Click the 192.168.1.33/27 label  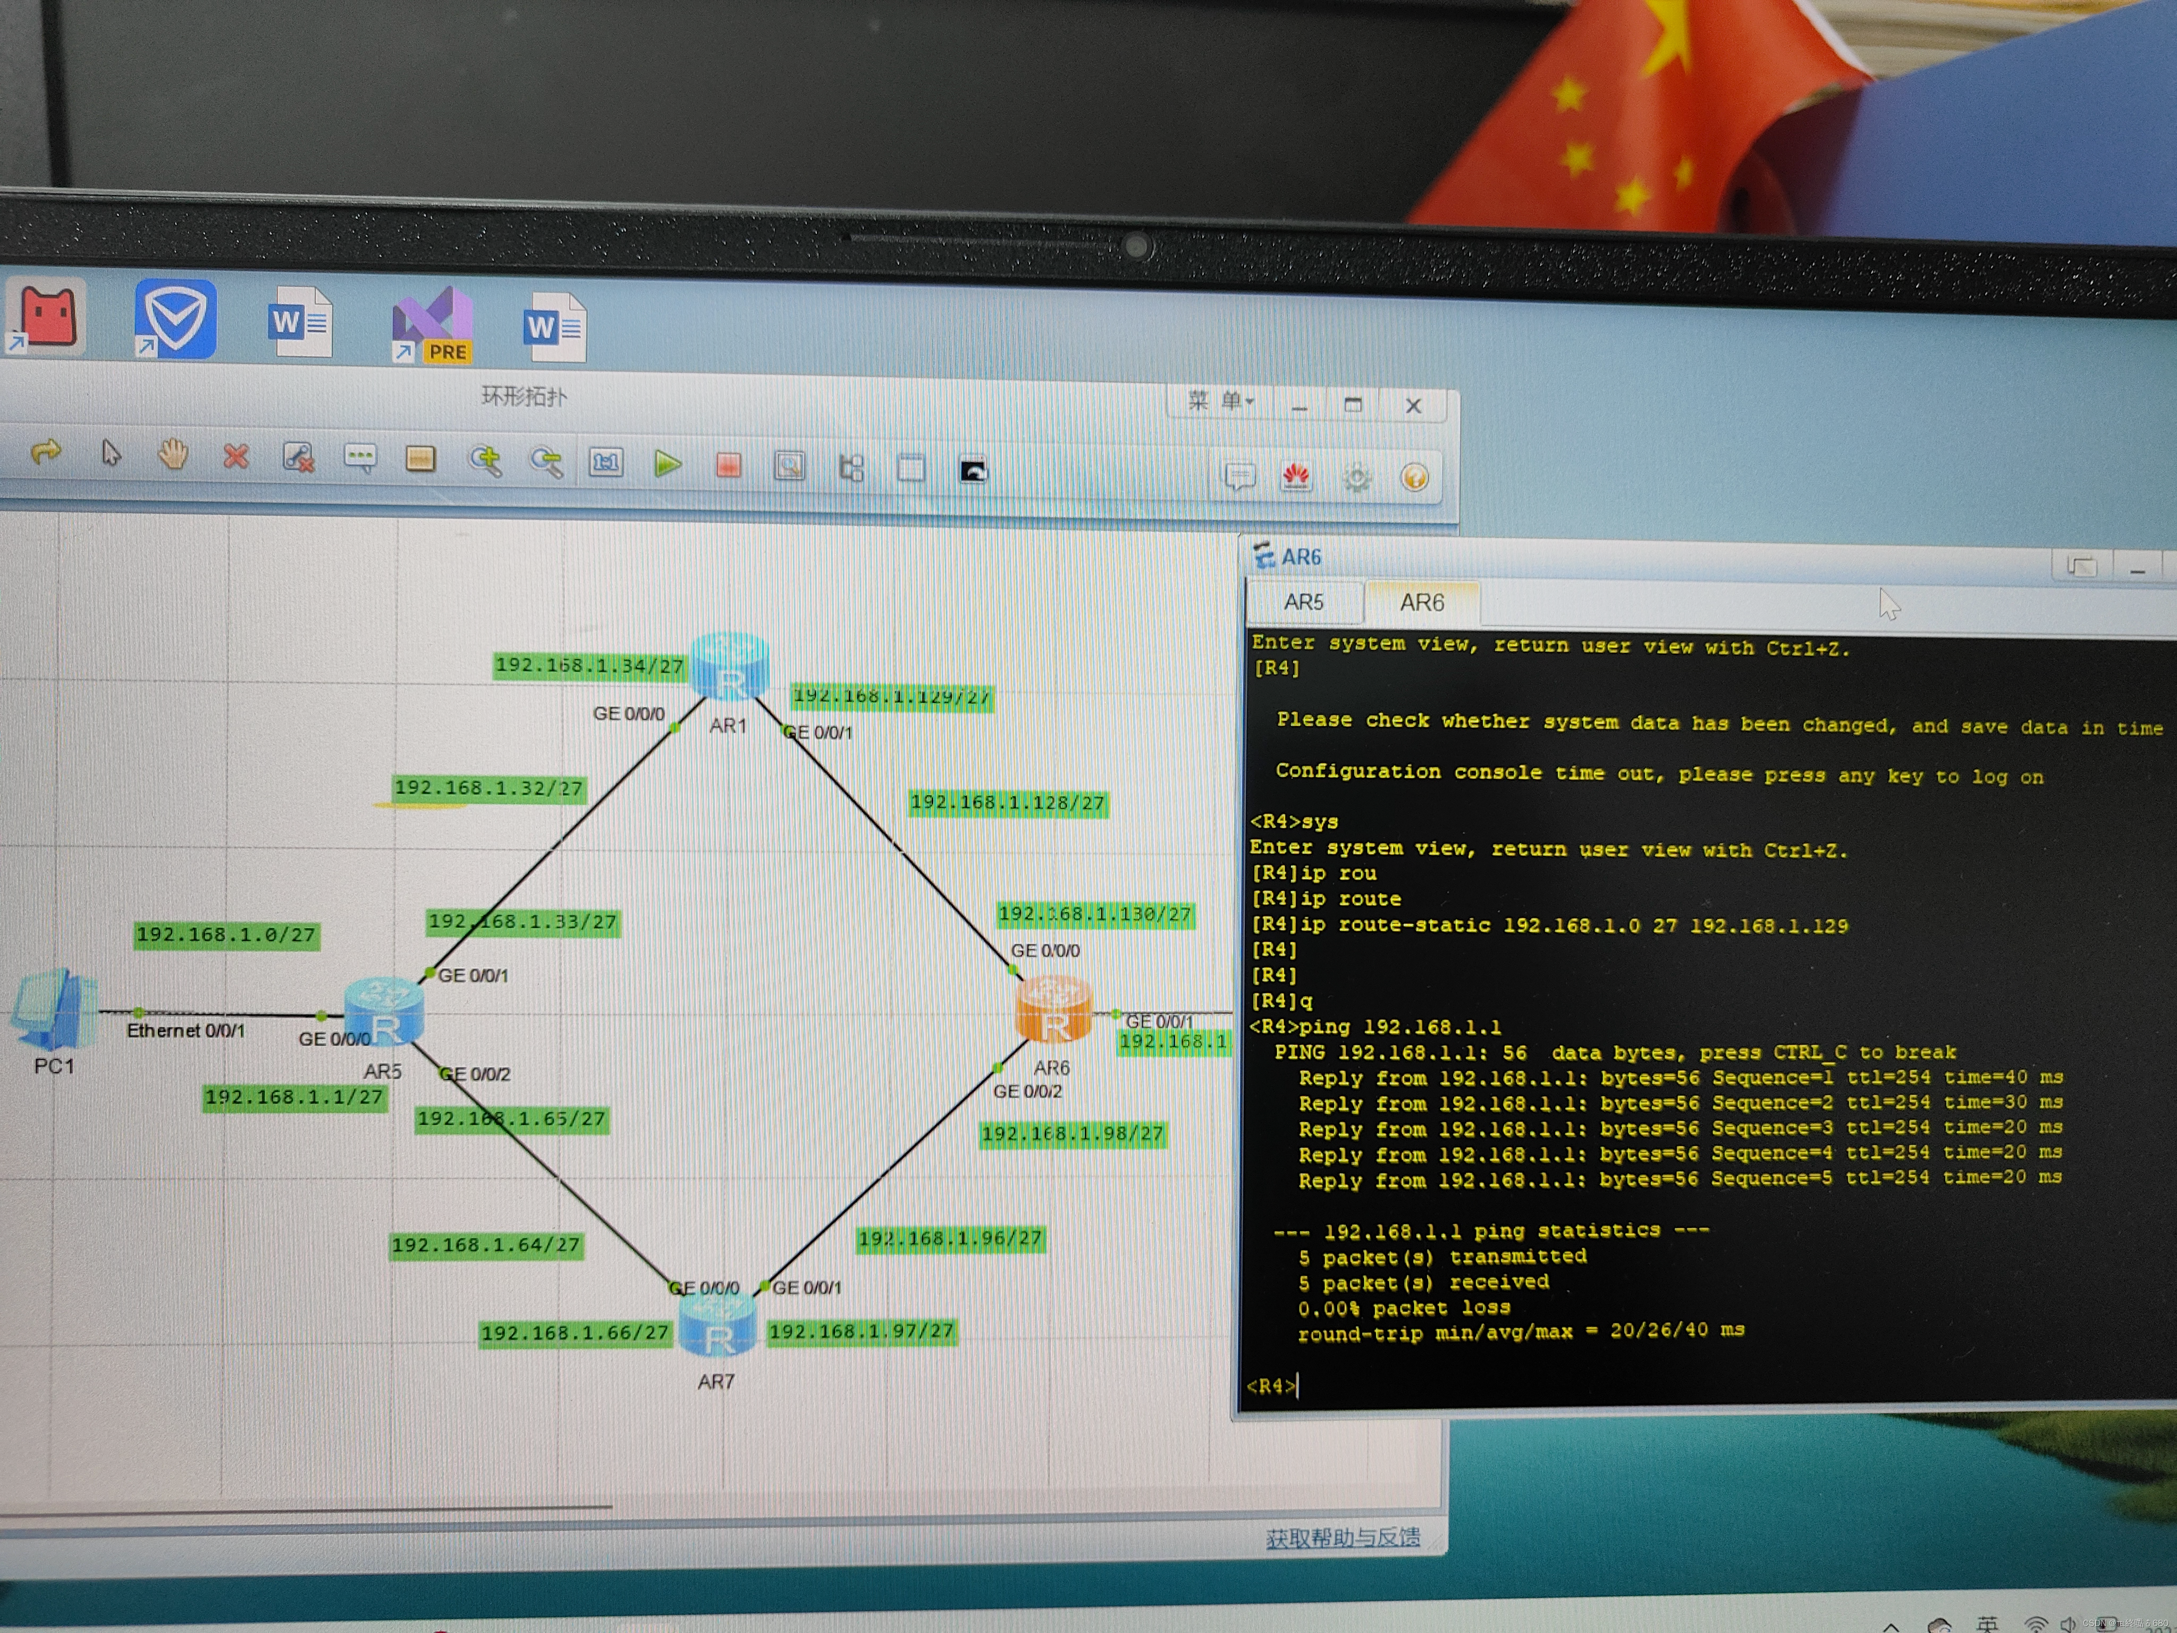pyautogui.click(x=522, y=921)
